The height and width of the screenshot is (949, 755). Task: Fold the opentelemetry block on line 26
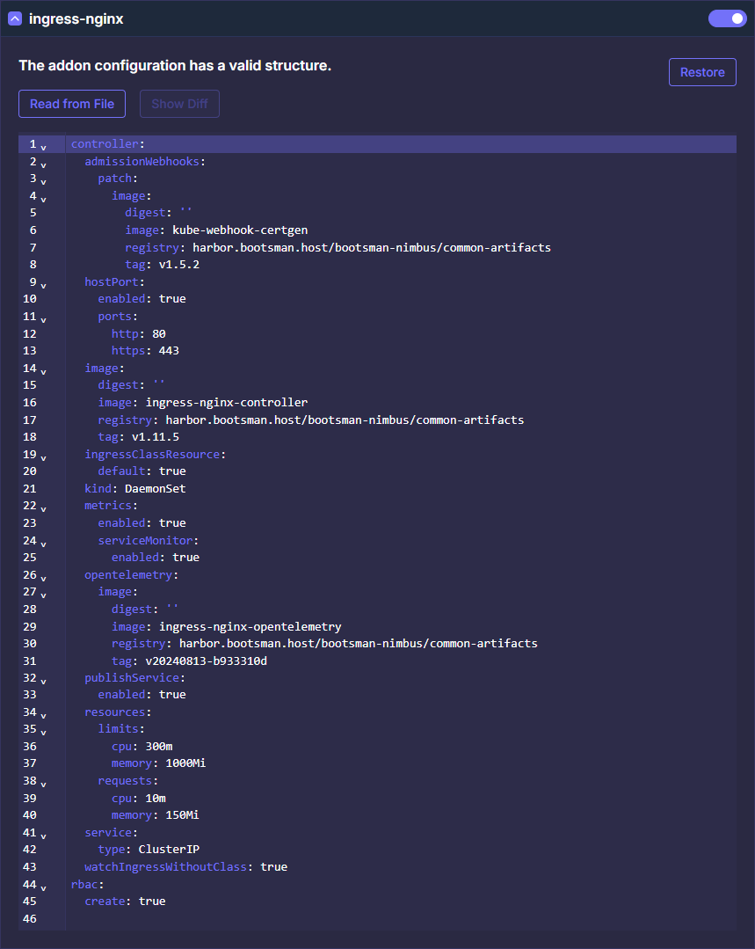[43, 578]
